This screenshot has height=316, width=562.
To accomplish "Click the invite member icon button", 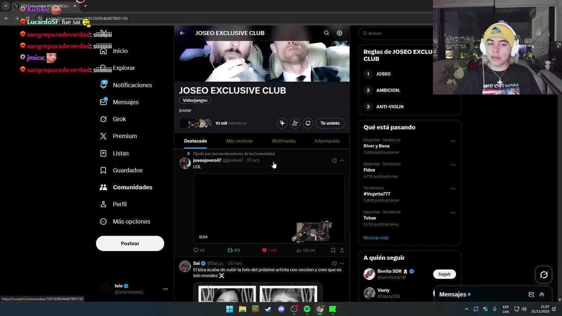I will pyautogui.click(x=295, y=123).
